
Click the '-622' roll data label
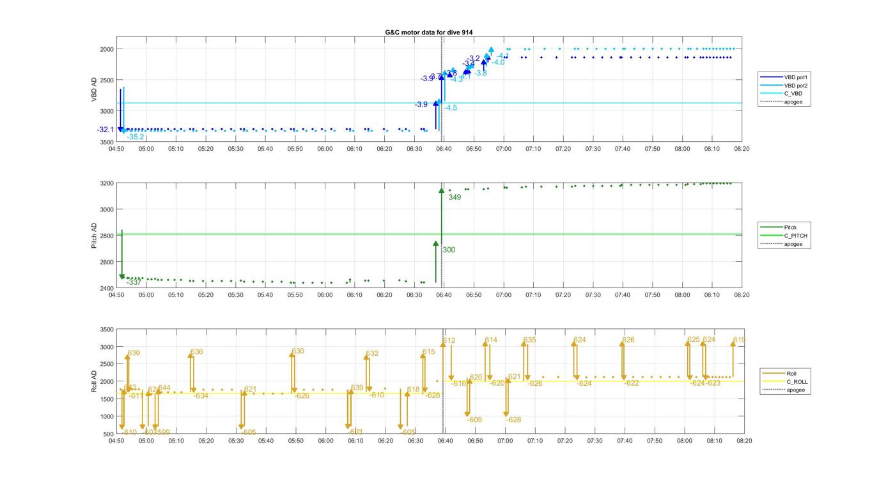632,383
